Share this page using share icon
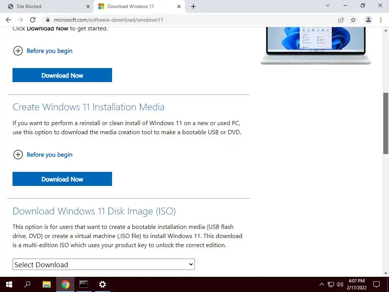 341,20
